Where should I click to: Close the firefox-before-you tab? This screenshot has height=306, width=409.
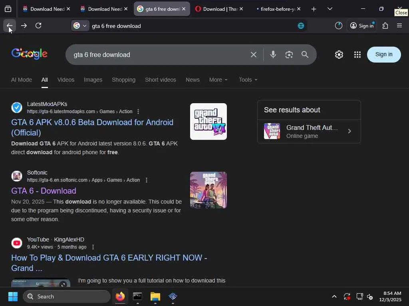point(299,9)
